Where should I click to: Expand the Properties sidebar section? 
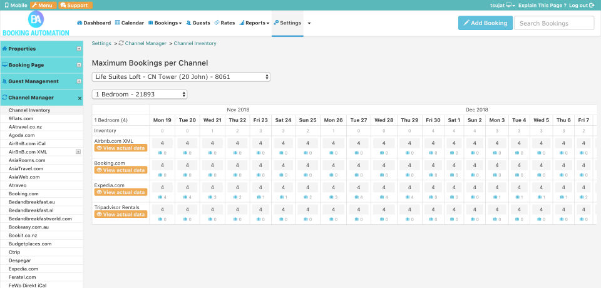click(x=79, y=49)
